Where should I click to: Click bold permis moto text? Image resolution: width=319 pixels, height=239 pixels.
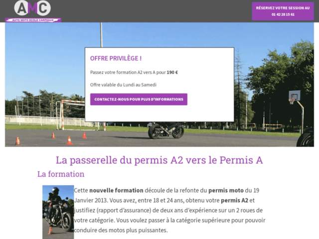click(226, 190)
